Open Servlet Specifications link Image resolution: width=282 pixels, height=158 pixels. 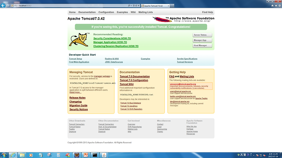click(187, 59)
